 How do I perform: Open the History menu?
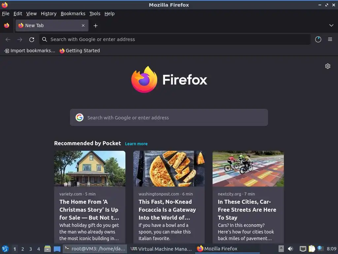point(49,14)
